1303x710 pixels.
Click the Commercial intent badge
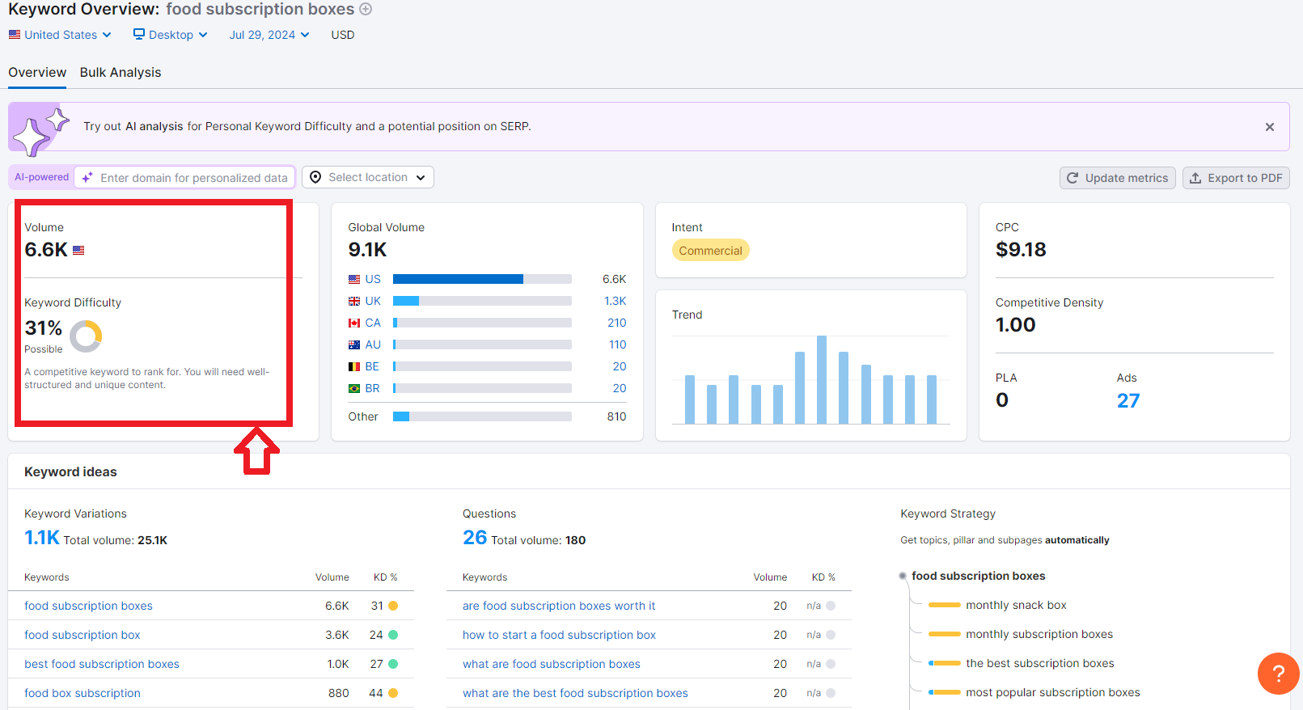[711, 251]
